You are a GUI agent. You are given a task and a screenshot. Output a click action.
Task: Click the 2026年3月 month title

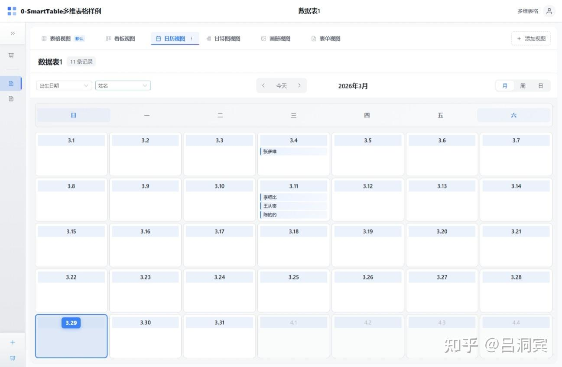point(353,86)
